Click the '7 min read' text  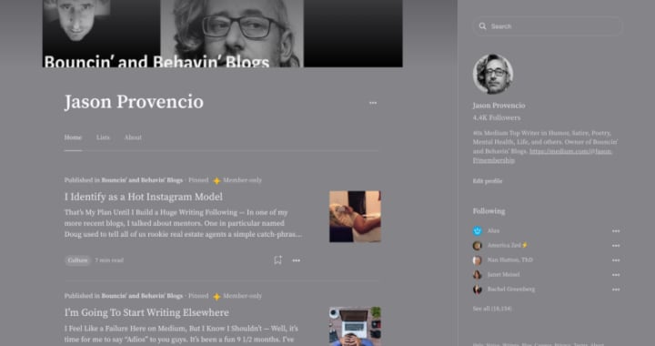coord(109,260)
